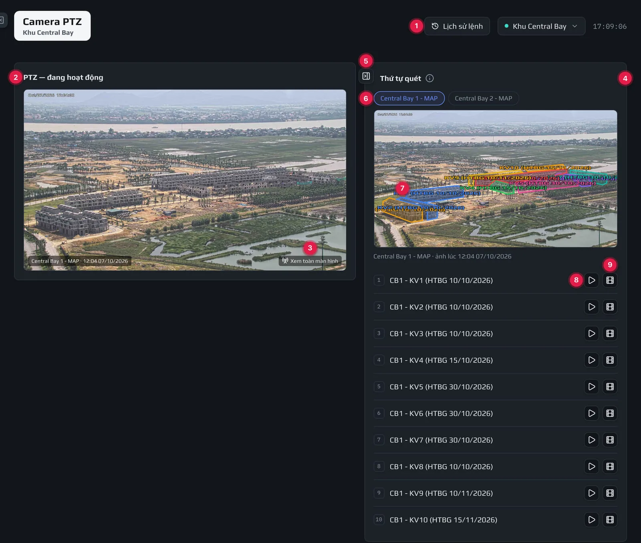Play the CB1 - KV10 preset
The width and height of the screenshot is (641, 543).
[x=591, y=520]
